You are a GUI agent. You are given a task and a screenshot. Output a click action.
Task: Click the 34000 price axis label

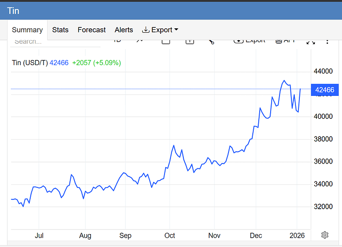323,184
